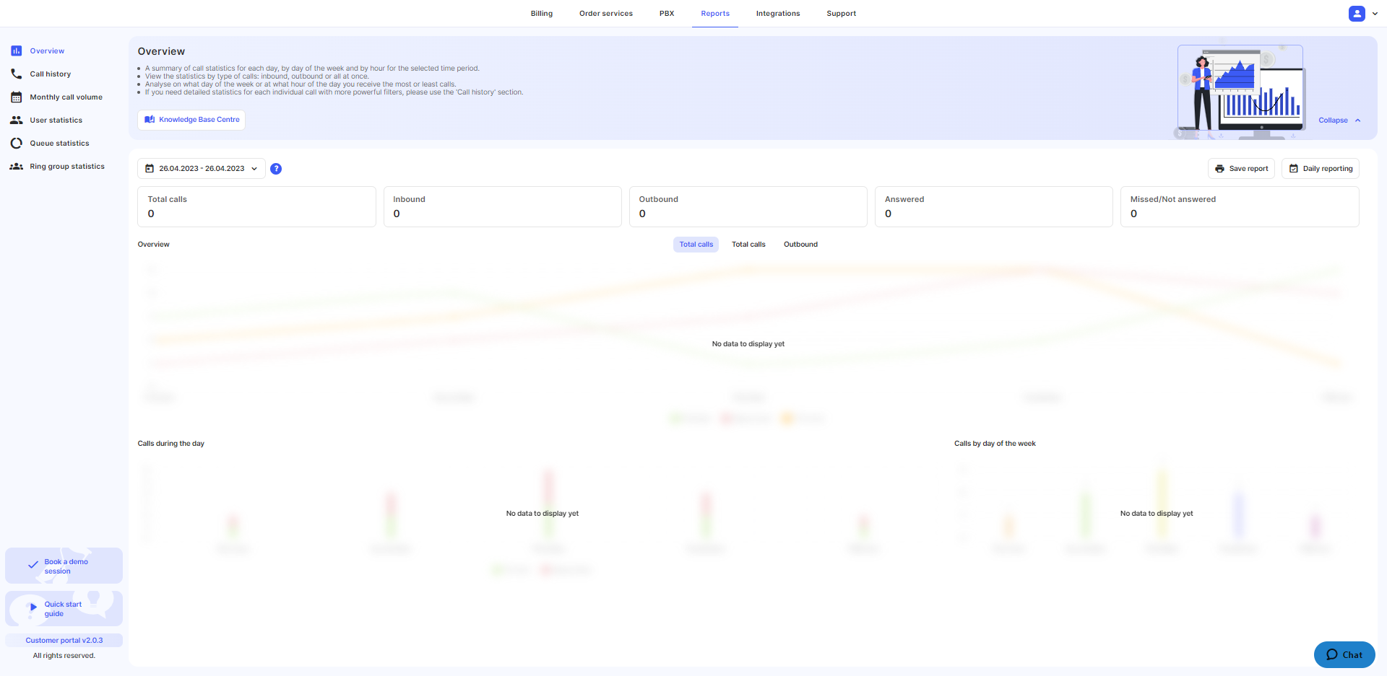Click 'All rights reserved.' footer text
This screenshot has width=1387, height=676.
pyautogui.click(x=64, y=656)
